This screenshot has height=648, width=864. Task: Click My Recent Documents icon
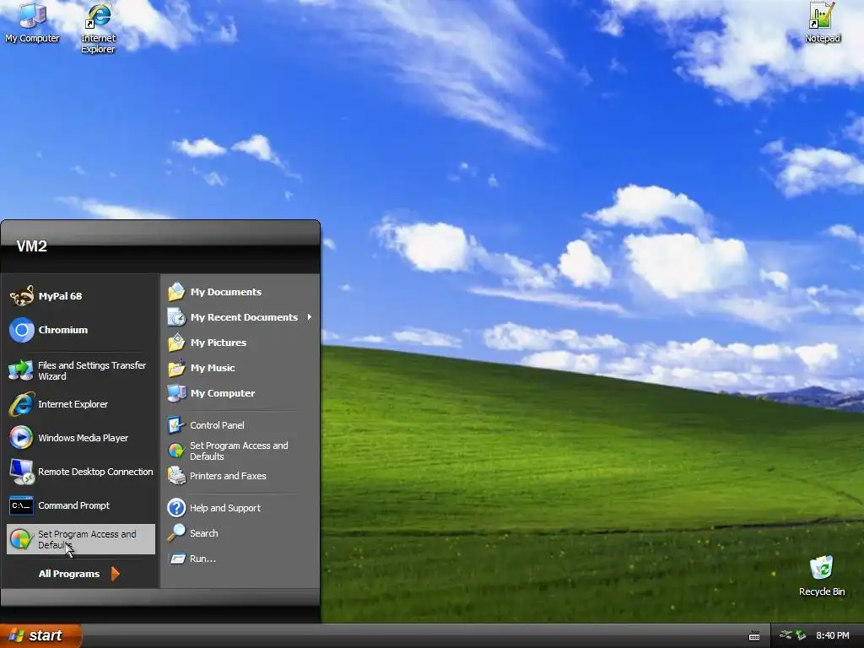176,317
